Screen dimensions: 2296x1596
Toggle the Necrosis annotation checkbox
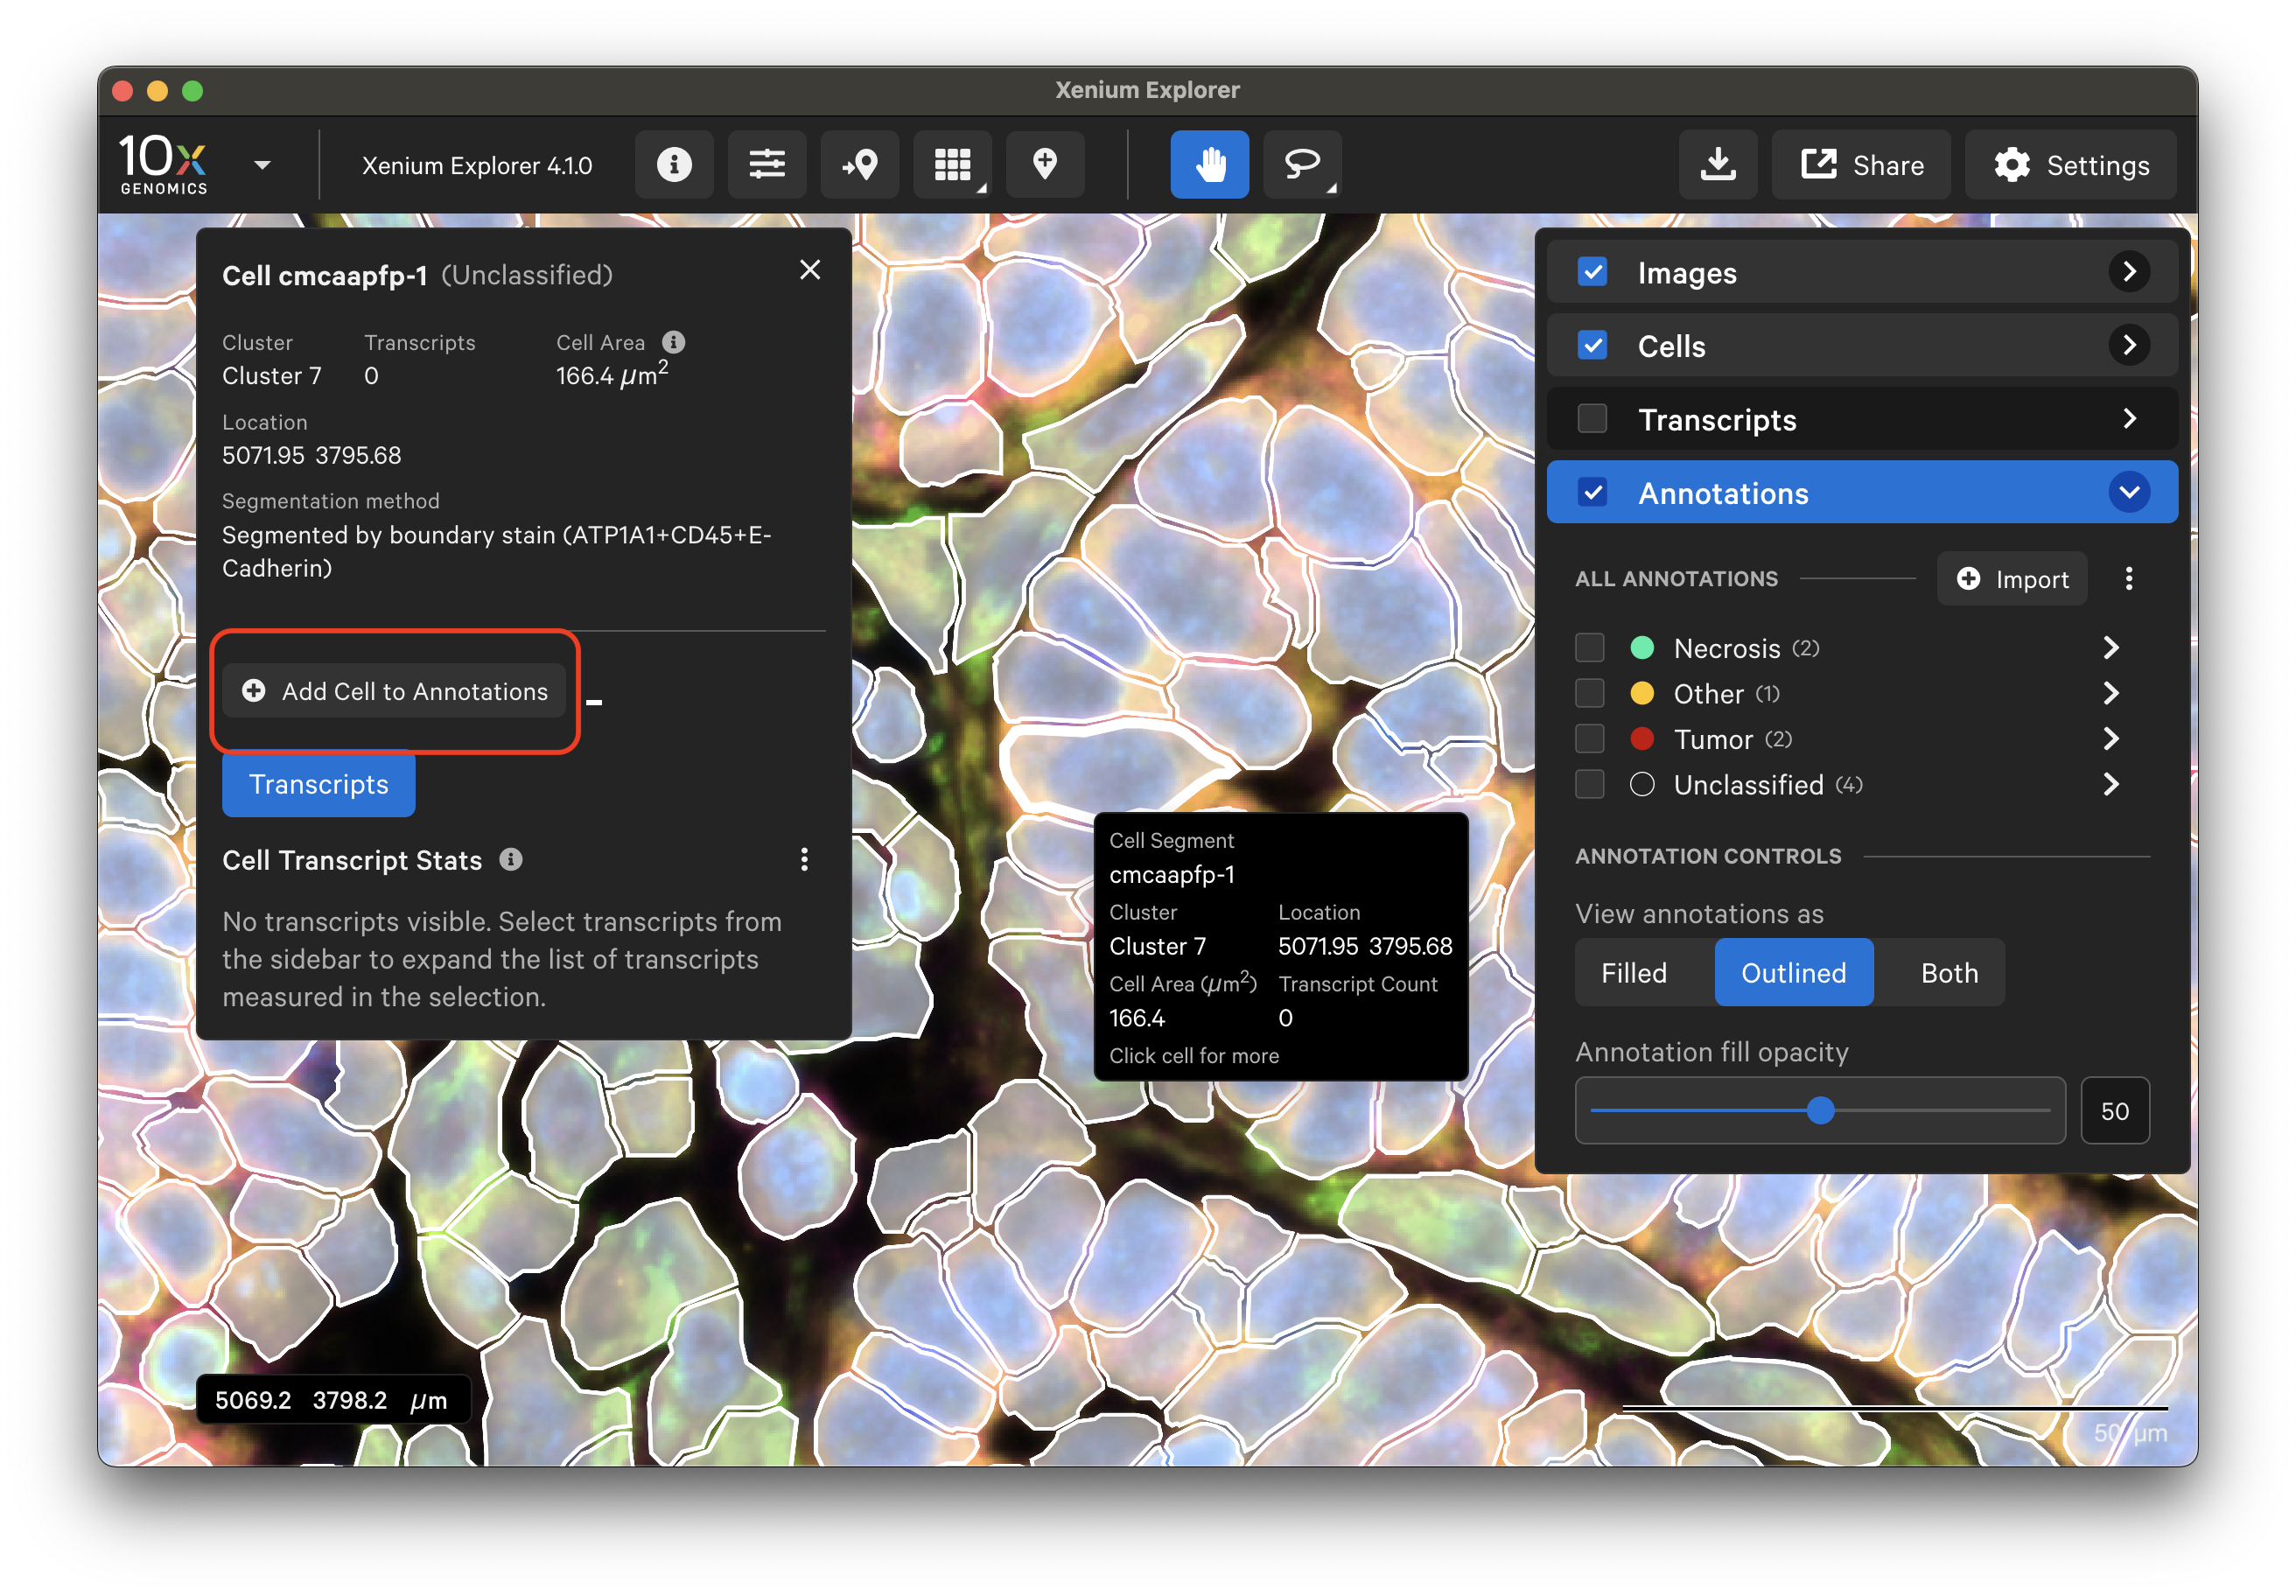point(1589,648)
